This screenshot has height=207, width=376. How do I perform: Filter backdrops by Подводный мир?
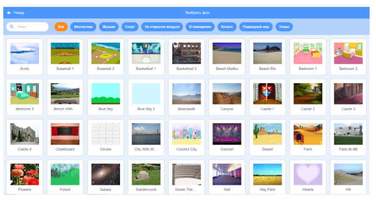[256, 26]
